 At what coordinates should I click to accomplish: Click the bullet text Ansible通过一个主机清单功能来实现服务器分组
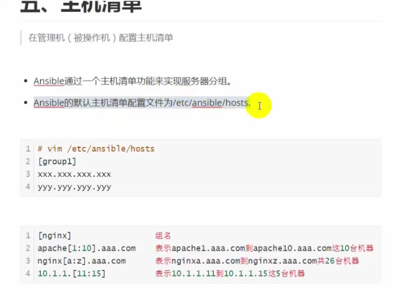[132, 81]
